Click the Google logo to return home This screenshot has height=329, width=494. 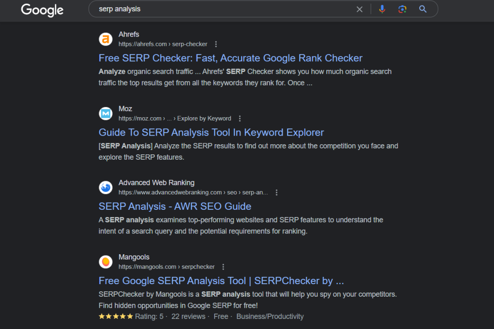tap(42, 10)
